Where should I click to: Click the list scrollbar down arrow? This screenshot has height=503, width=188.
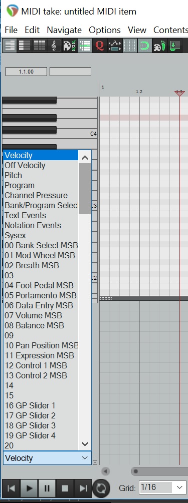tap(85, 444)
